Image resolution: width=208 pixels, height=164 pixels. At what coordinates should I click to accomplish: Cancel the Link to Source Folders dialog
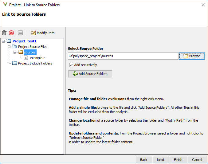[x=197, y=160]
